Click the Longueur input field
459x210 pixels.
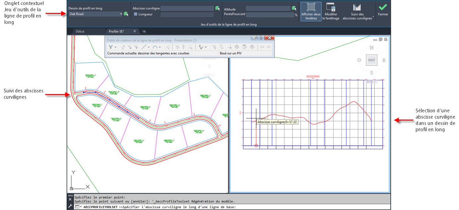coord(187,15)
